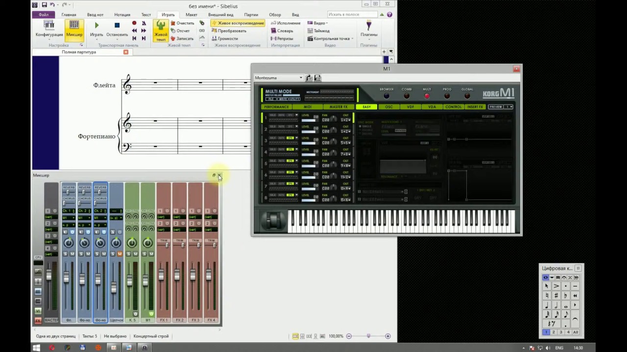This screenshot has width=627, height=352.
Task: Jump to start with transport icon
Action: (x=134, y=38)
